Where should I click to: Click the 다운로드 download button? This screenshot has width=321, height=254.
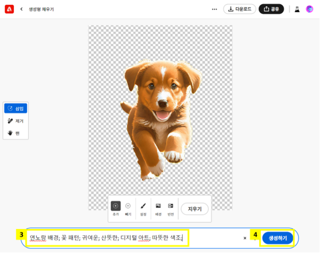[x=240, y=9]
